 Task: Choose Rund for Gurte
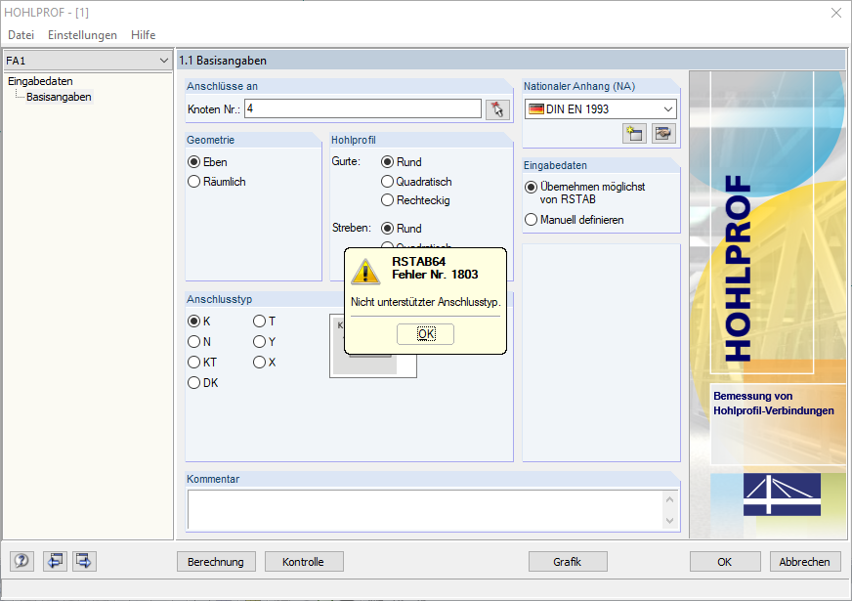402,162
